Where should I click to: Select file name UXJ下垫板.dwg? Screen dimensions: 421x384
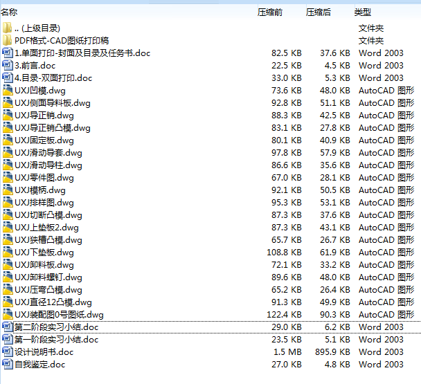[x=44, y=253]
